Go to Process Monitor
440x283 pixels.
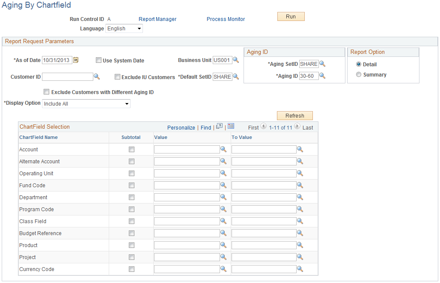pyautogui.click(x=226, y=19)
